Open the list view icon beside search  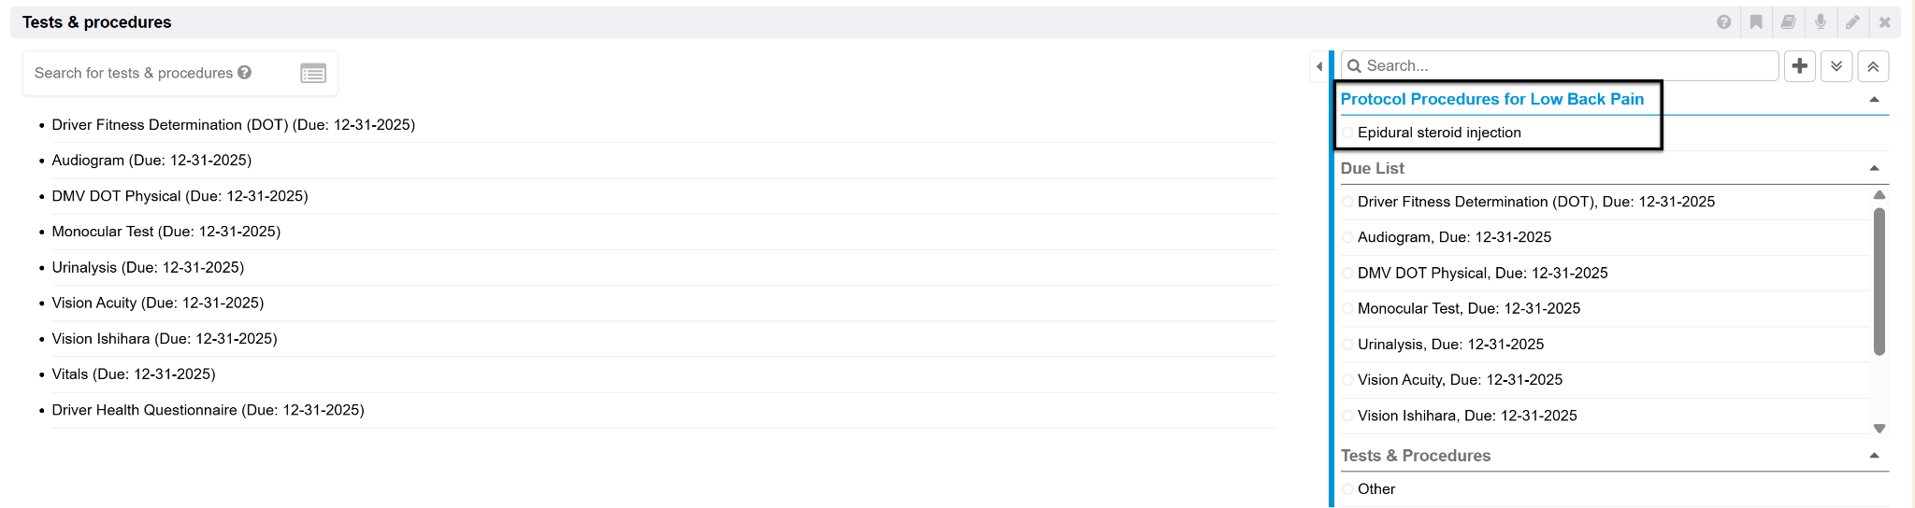click(x=313, y=73)
